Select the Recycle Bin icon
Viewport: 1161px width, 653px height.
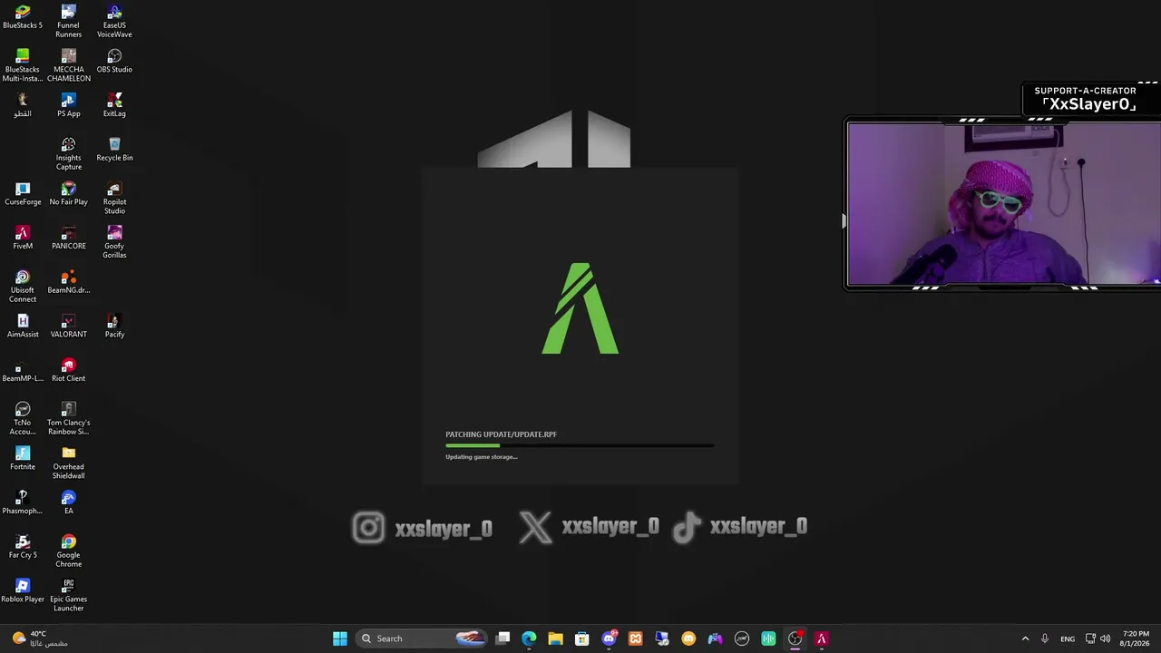coord(114,150)
